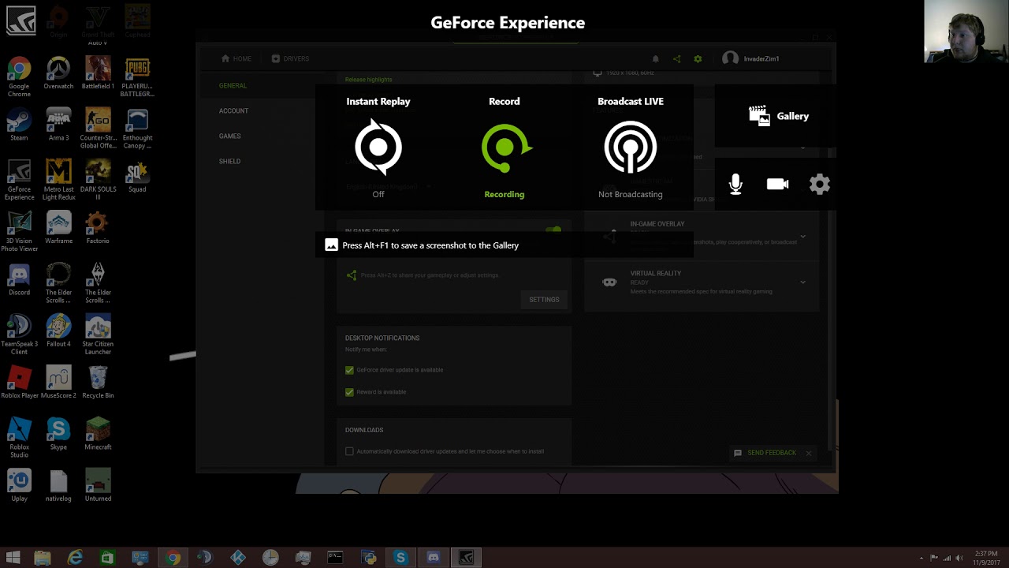1009x568 pixels.
Task: Dismiss the Send Feedback bar
Action: pos(808,453)
